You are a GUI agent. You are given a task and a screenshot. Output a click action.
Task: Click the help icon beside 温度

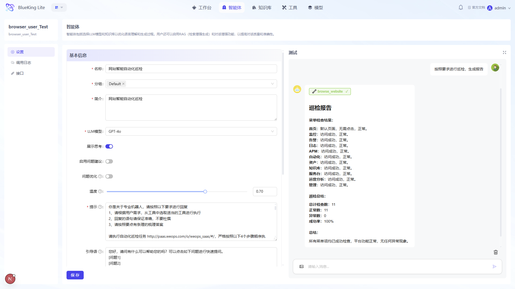[100, 191]
